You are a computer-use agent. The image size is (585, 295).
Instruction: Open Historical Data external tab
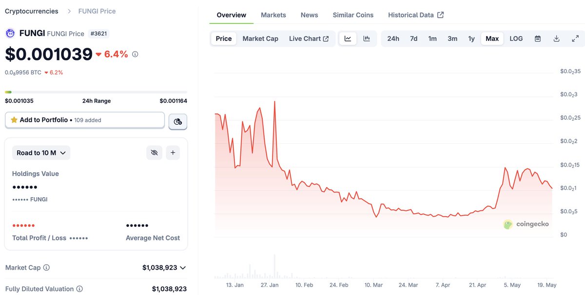tap(416, 15)
